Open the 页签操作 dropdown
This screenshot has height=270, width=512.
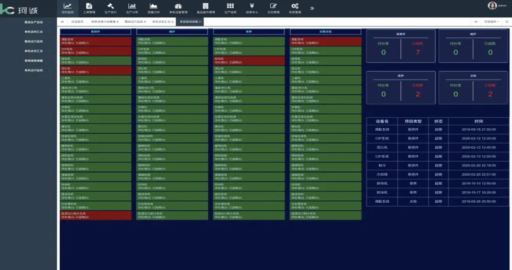tap(492, 21)
